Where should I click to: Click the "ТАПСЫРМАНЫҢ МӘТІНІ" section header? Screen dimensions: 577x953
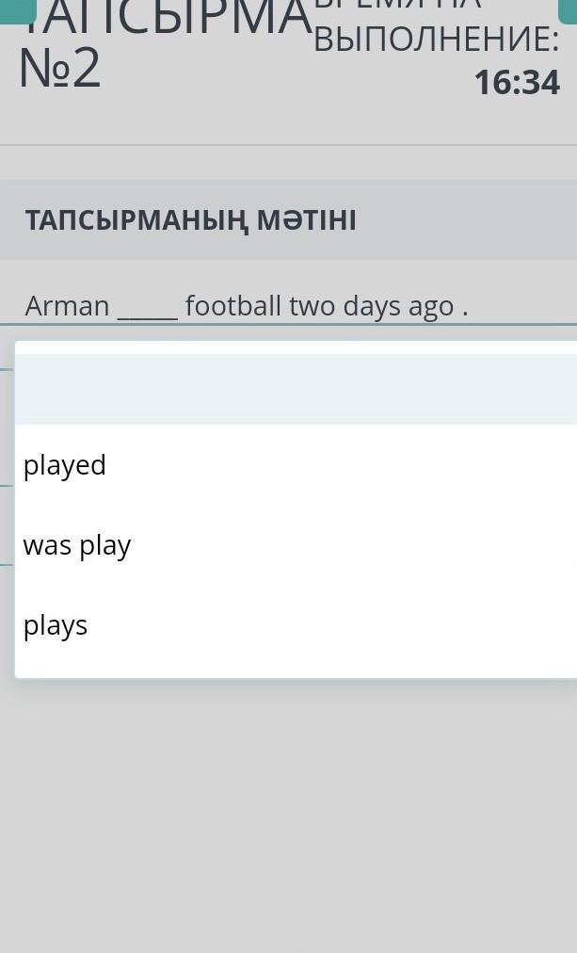click(191, 220)
